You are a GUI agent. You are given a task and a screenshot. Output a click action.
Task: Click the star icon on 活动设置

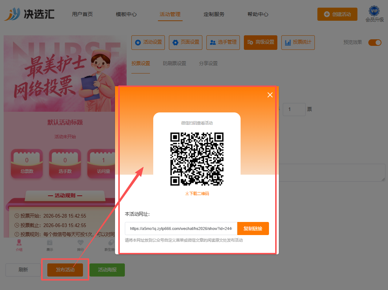pyautogui.click(x=138, y=43)
